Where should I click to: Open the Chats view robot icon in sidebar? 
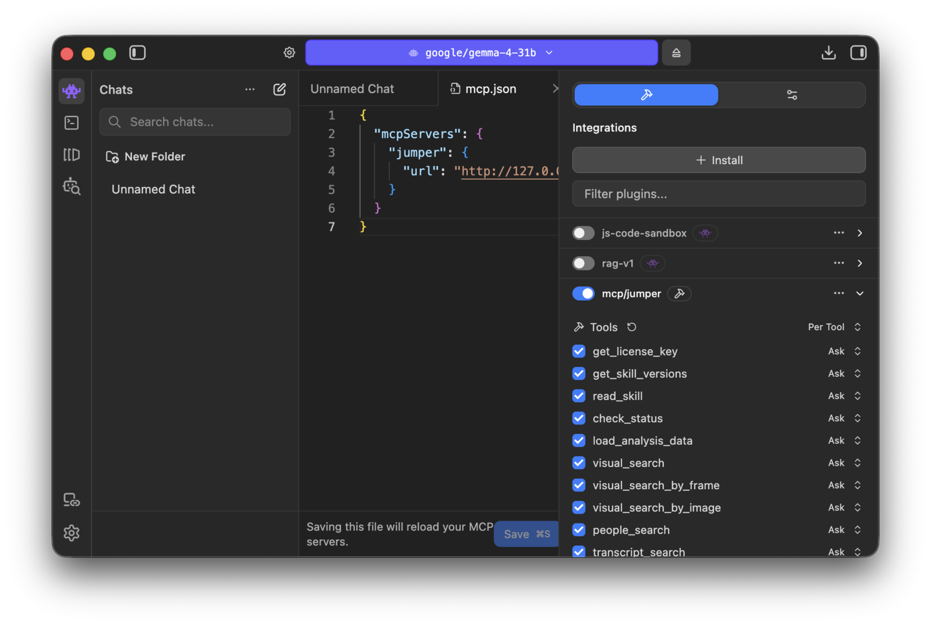[x=72, y=91]
